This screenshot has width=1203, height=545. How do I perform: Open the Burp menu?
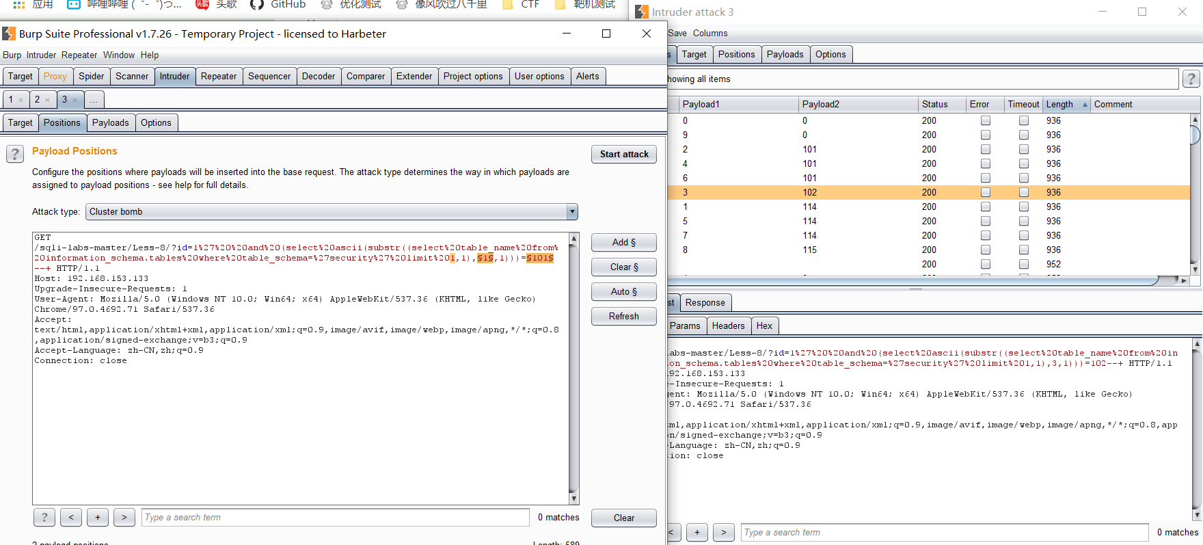(12, 55)
